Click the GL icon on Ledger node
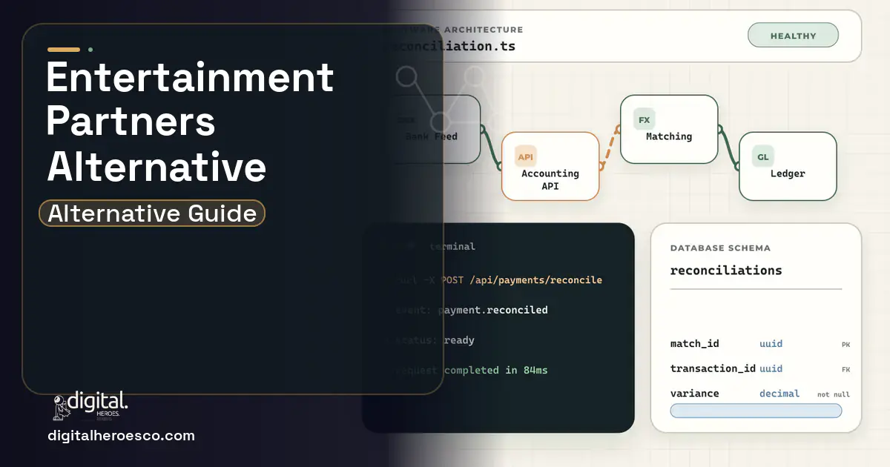Viewport: 890px width, 467px height. (762, 156)
